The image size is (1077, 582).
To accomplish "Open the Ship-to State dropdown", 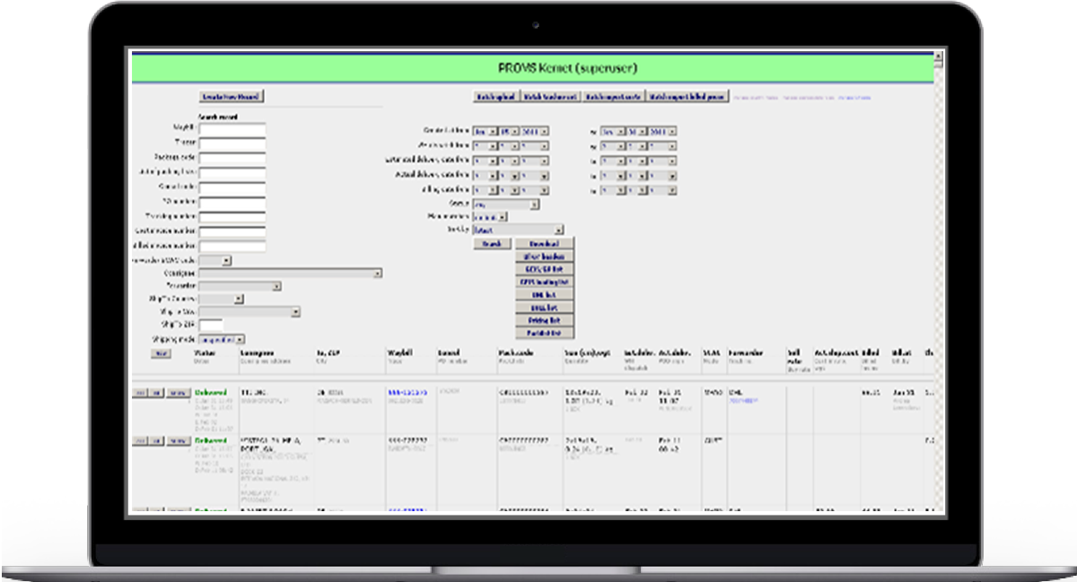I will (x=250, y=312).
